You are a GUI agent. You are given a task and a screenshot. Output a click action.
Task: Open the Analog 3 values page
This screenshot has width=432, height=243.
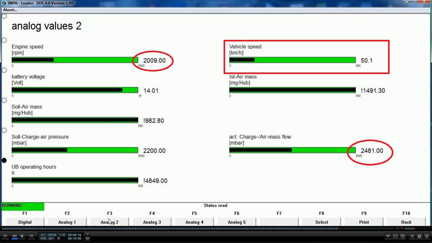(x=152, y=222)
